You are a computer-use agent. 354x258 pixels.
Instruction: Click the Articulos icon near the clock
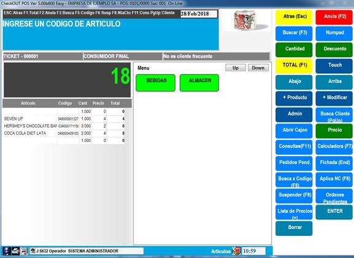[236, 251]
